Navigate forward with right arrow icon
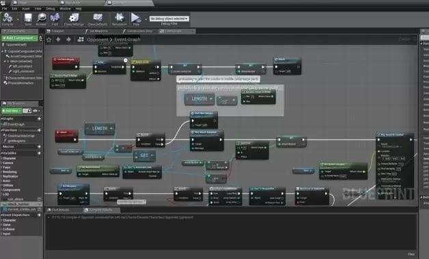This screenshot has width=429, height=259. [x=68, y=40]
